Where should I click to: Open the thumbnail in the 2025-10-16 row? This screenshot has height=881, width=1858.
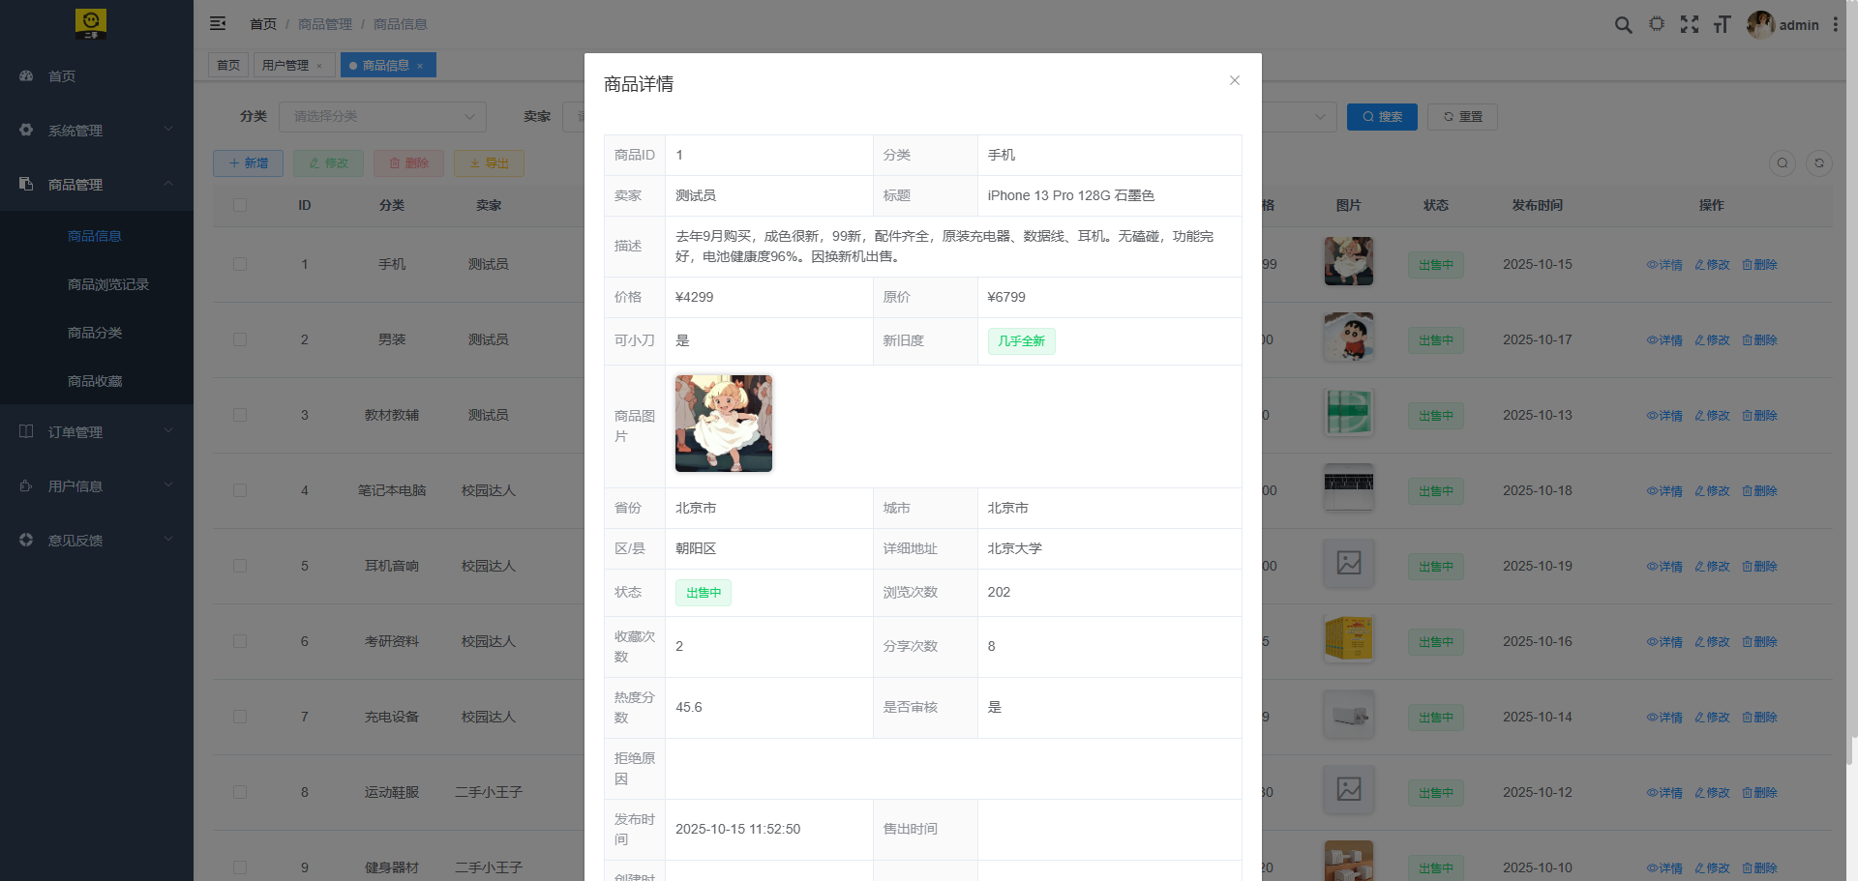[1349, 638]
